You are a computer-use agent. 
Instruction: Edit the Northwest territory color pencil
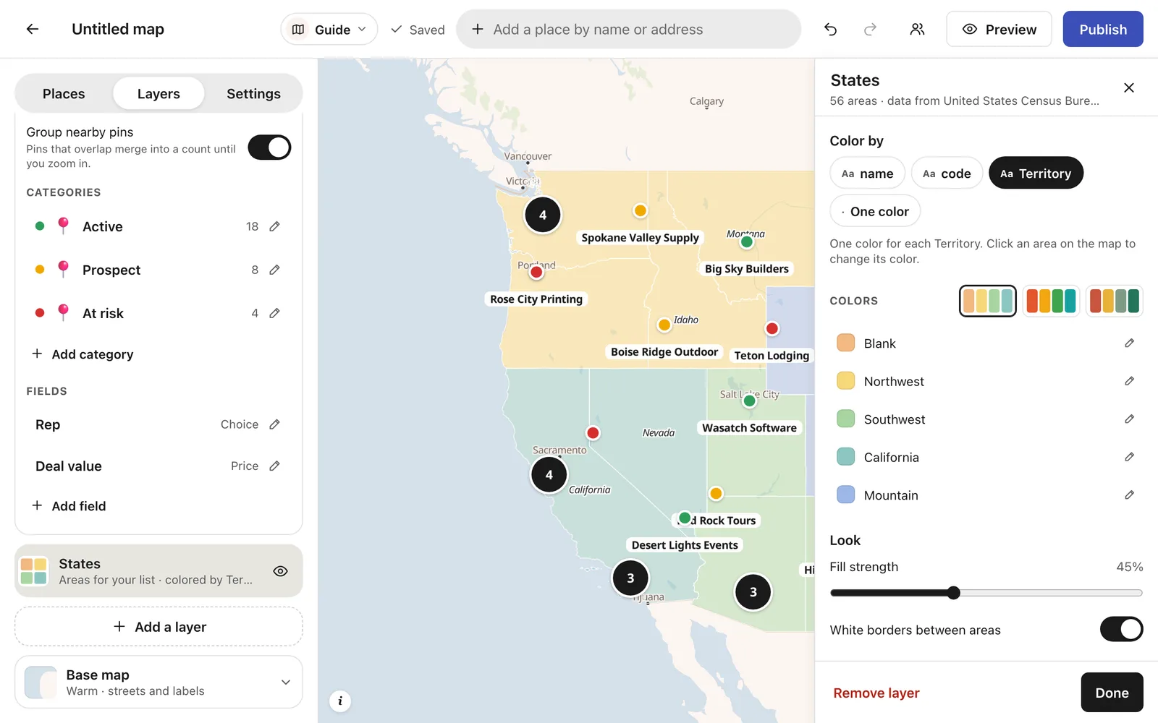(1129, 381)
